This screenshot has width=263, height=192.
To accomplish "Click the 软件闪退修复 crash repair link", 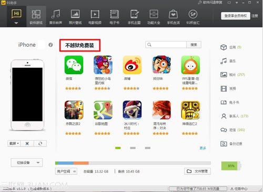I will pyautogui.click(x=210, y=3).
